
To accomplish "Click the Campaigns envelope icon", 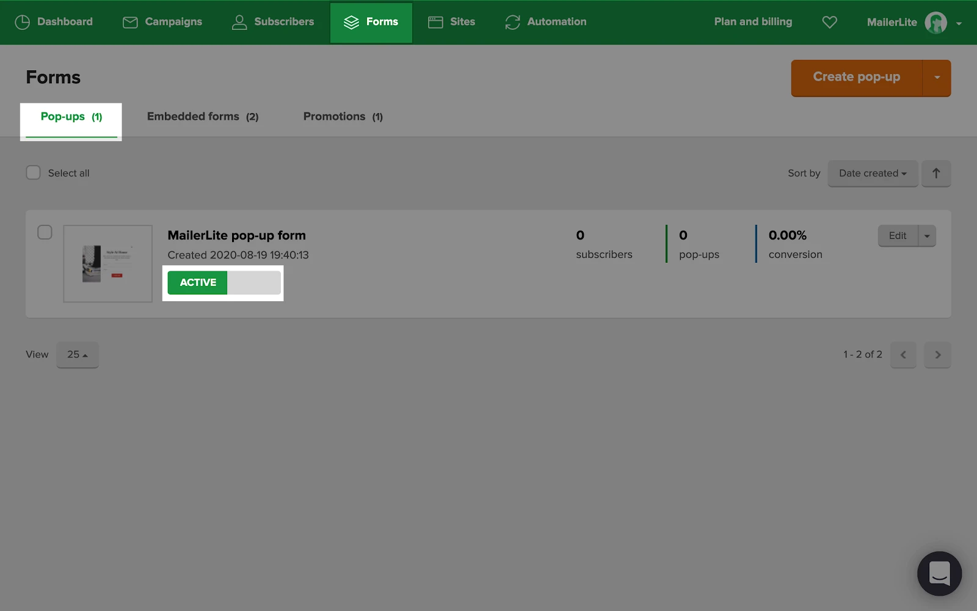I will (130, 22).
